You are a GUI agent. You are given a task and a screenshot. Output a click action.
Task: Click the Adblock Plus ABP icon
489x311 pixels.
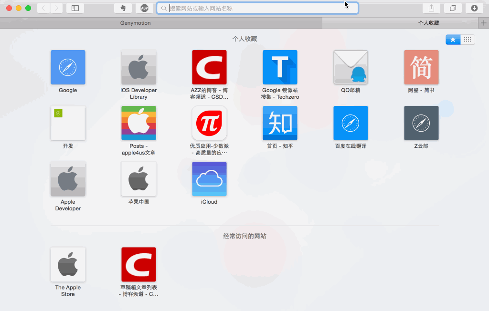tap(144, 8)
